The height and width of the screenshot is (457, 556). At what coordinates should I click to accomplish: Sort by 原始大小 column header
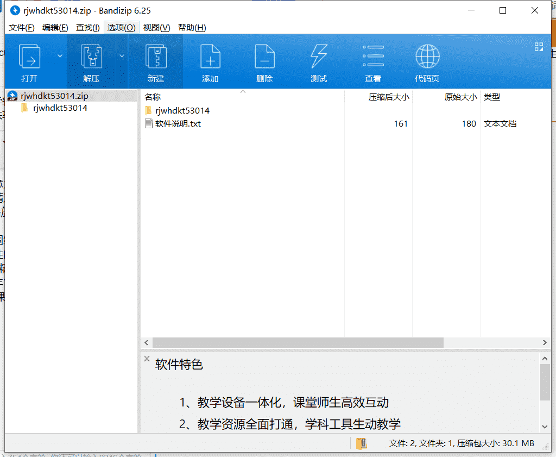pyautogui.click(x=460, y=97)
